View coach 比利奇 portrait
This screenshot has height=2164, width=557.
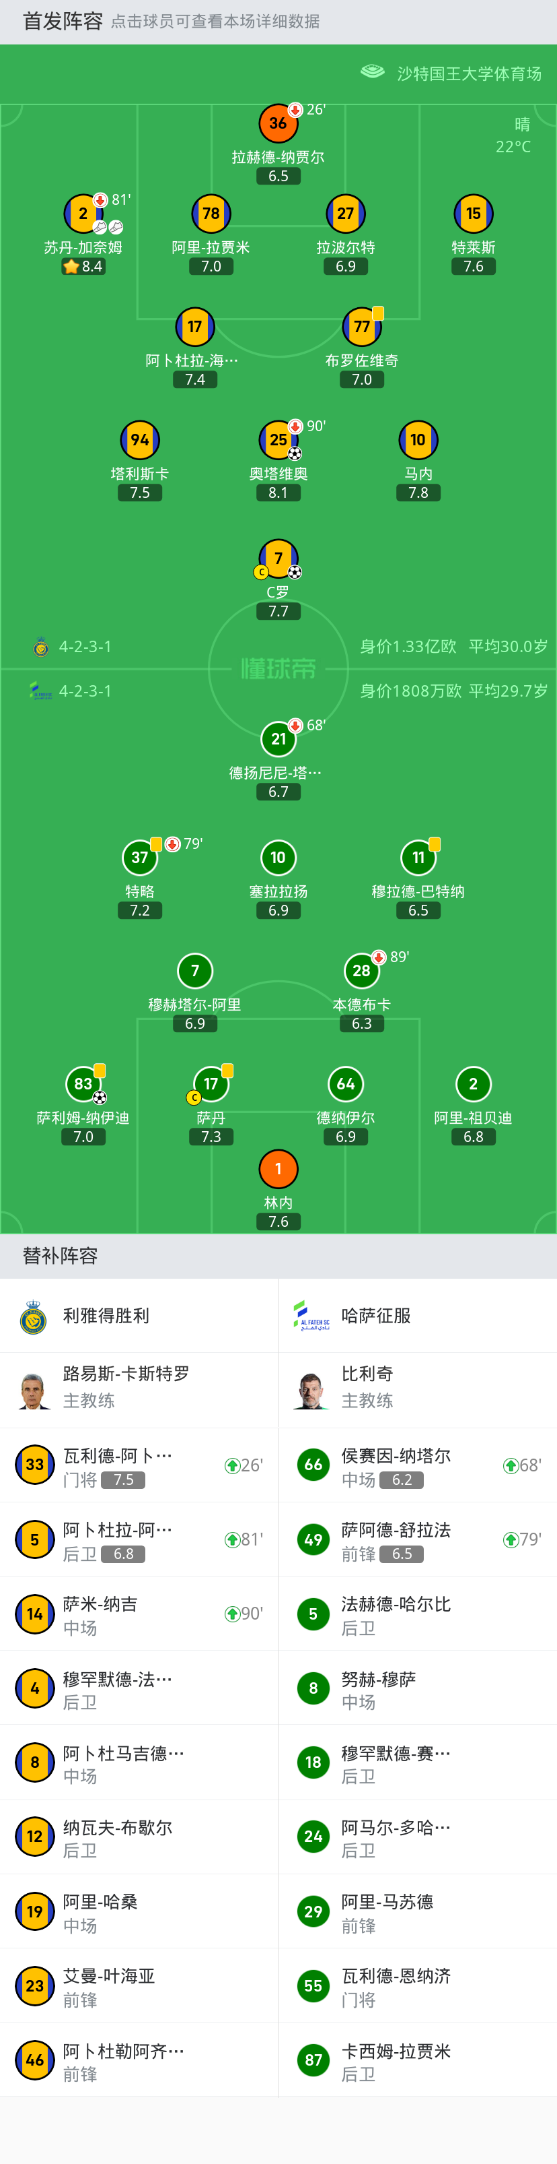pyautogui.click(x=311, y=1391)
